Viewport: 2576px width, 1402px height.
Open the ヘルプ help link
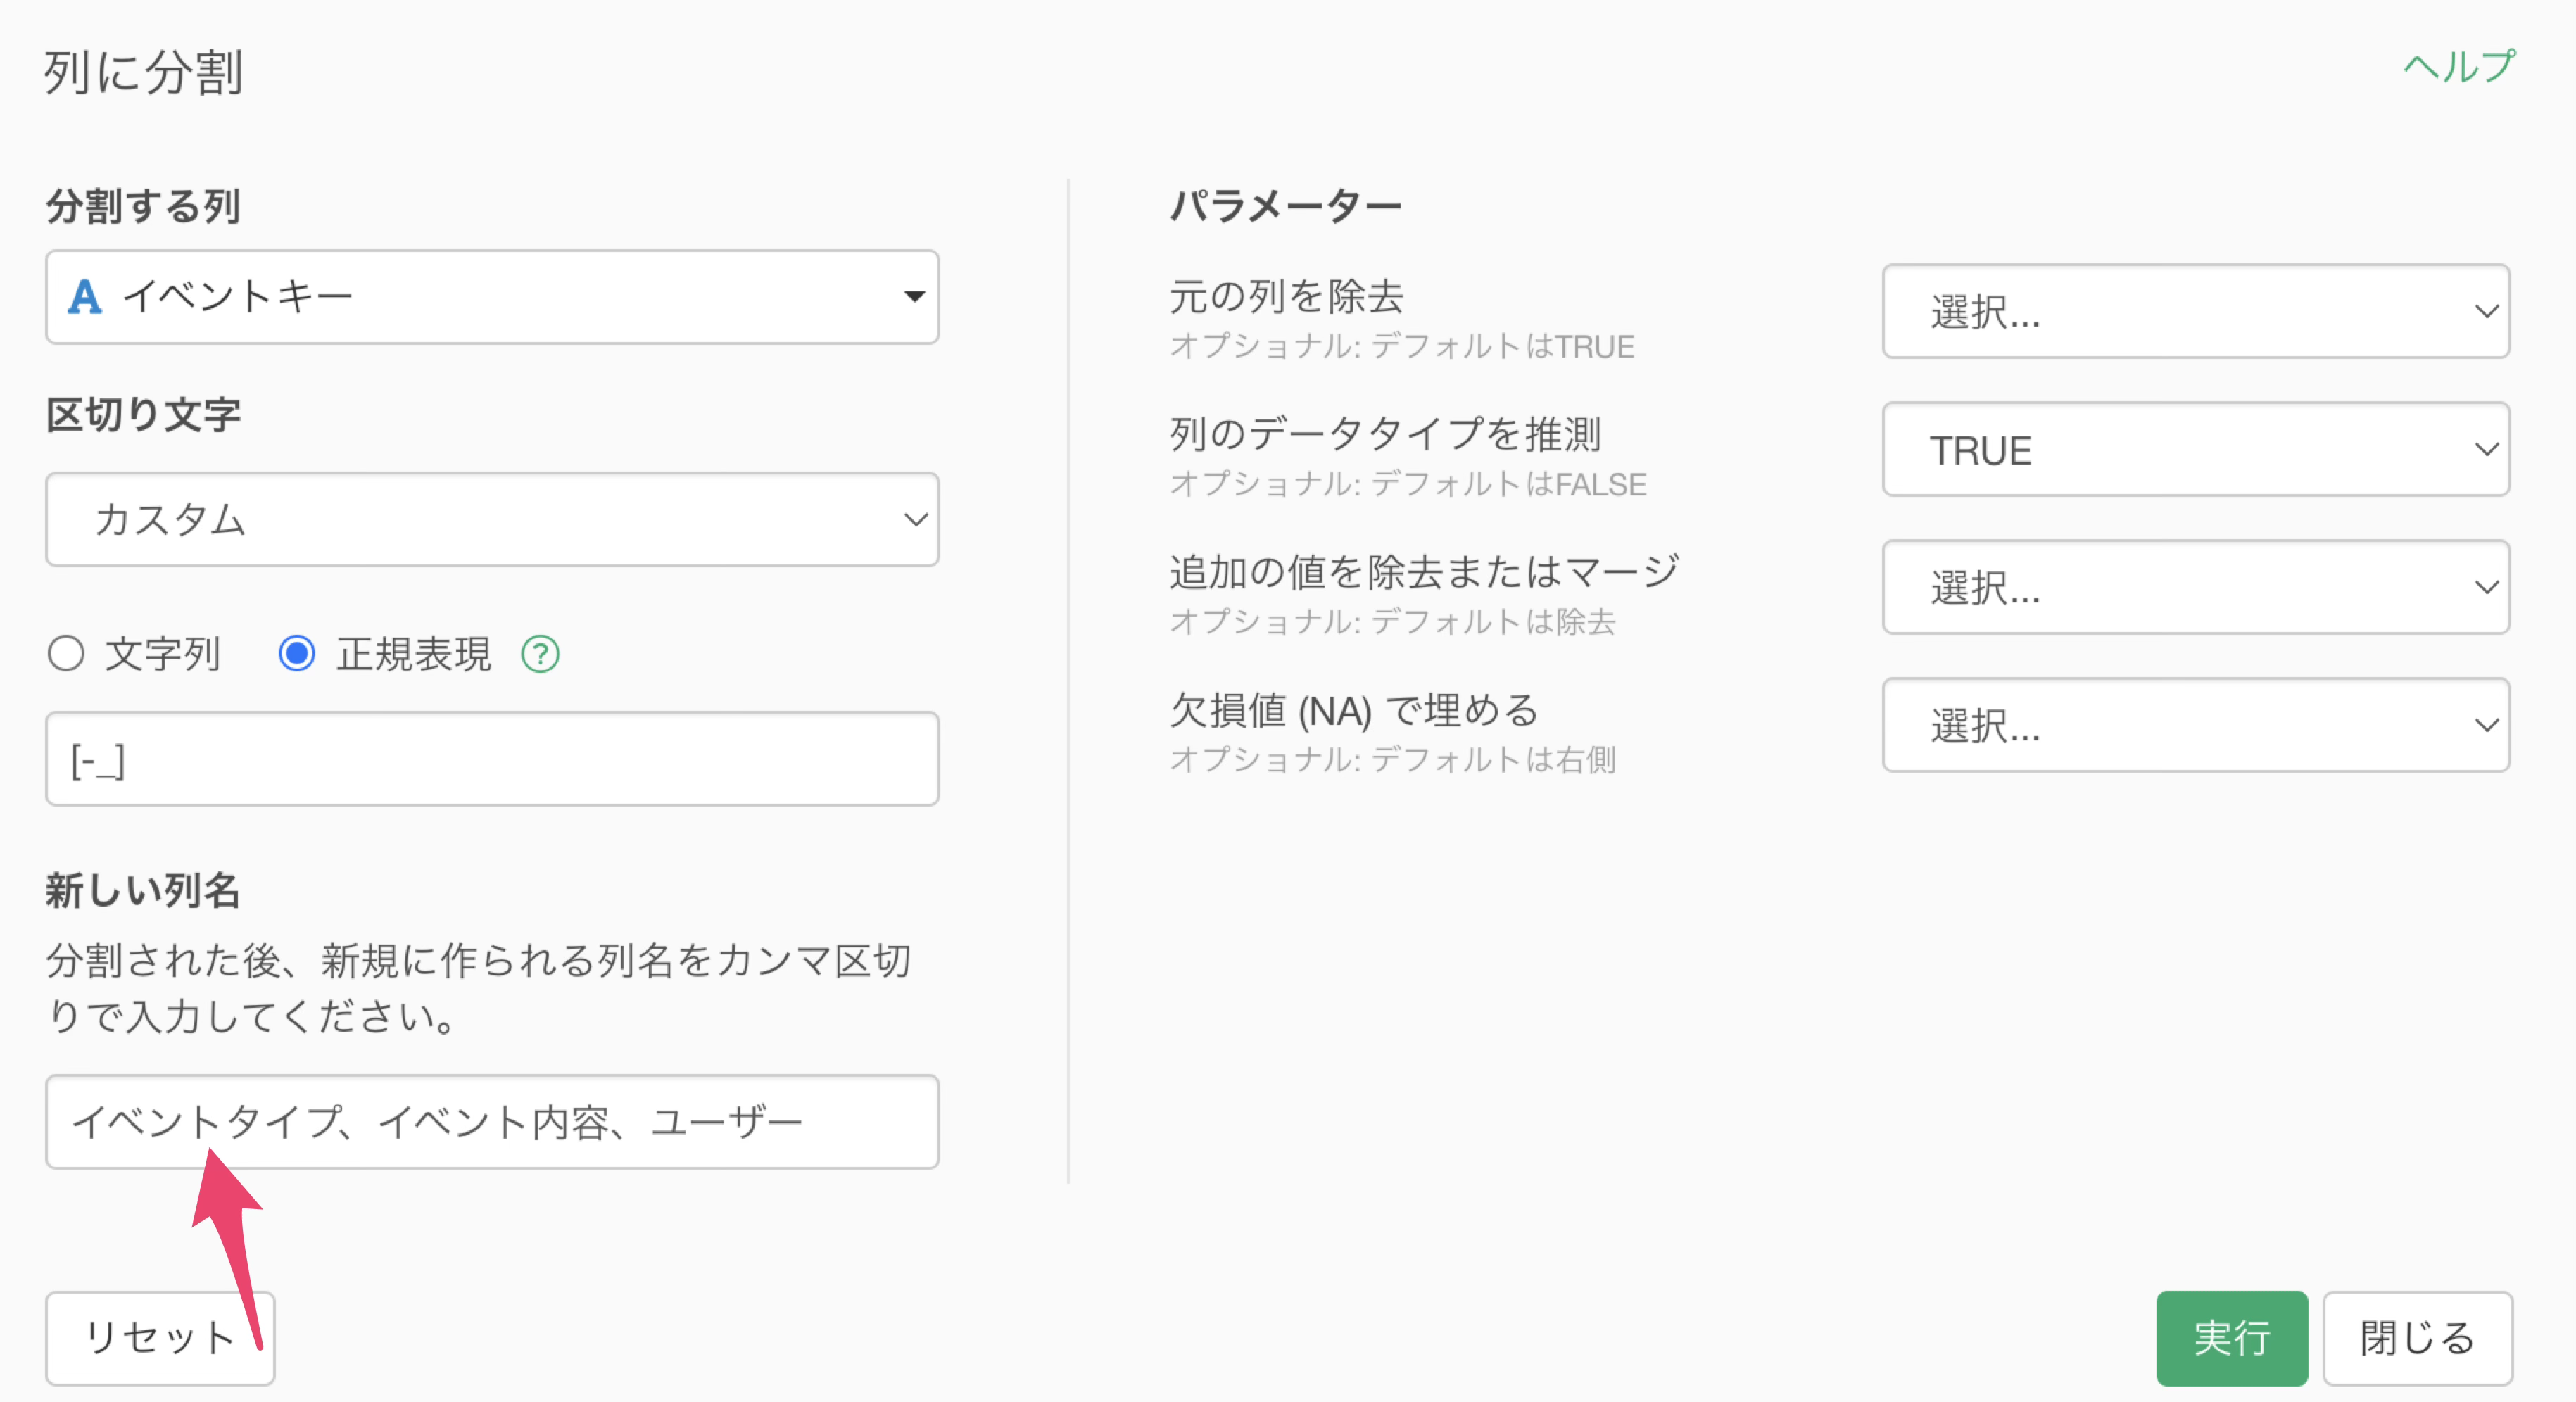click(2458, 67)
